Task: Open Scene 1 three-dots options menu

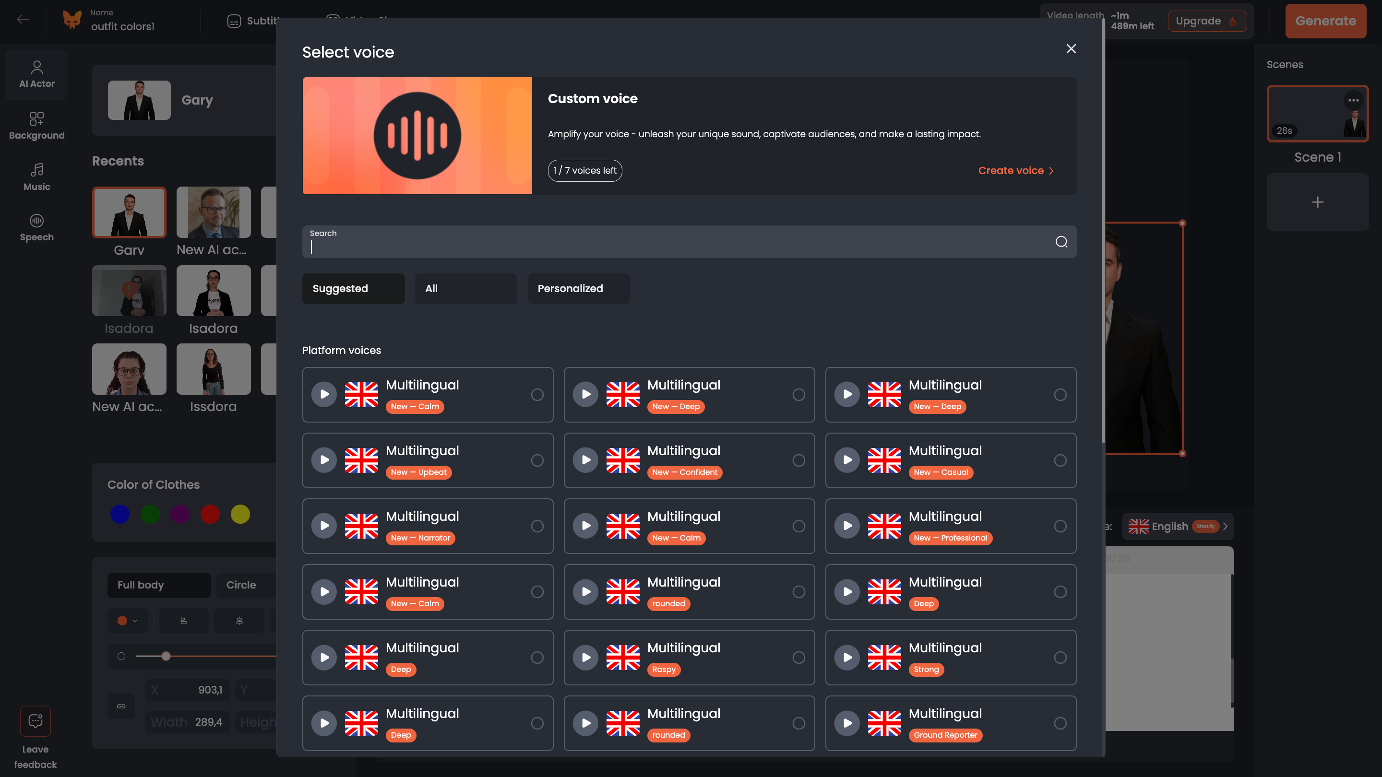Action: 1353,100
